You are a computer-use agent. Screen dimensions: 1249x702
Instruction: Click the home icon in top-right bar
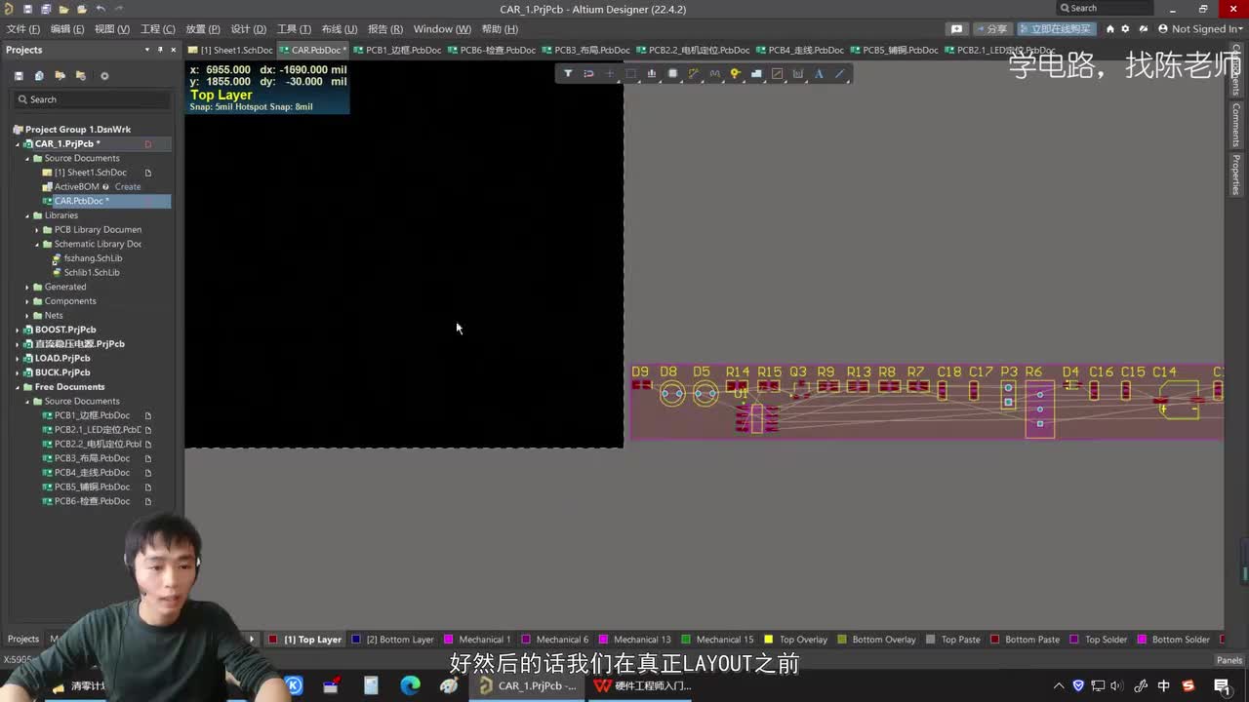pyautogui.click(x=1109, y=28)
